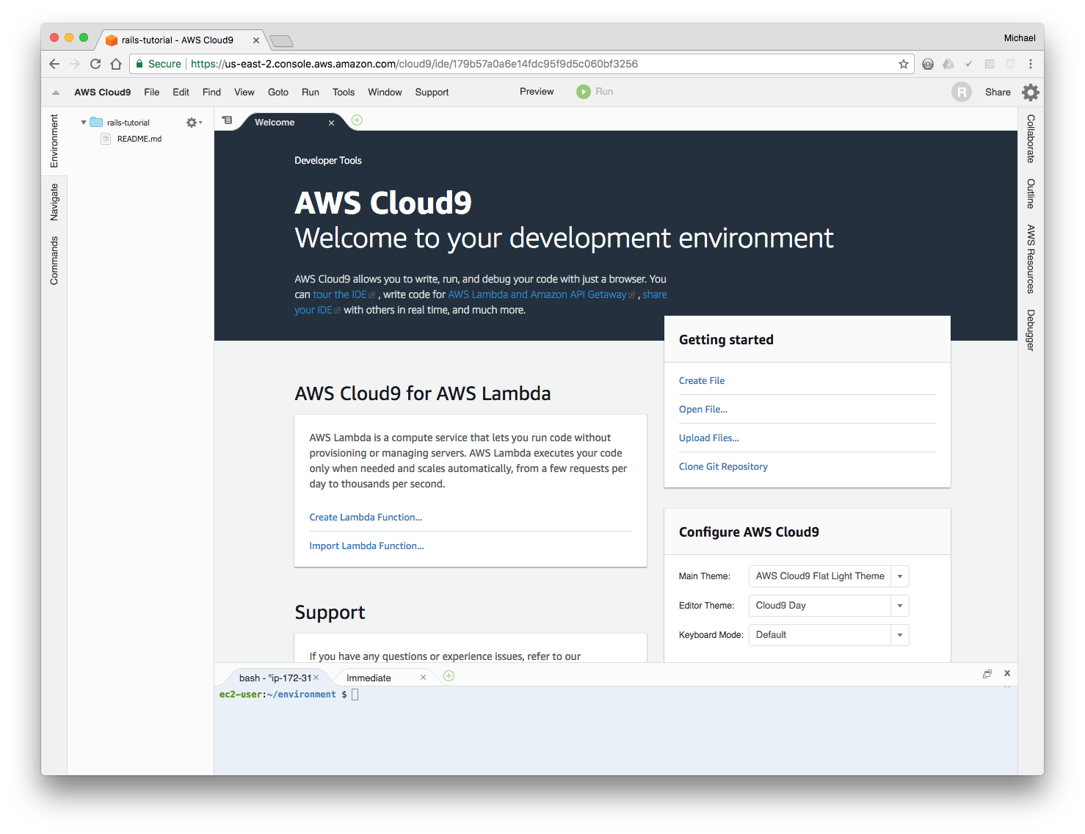This screenshot has width=1085, height=834.
Task: Collapse menu bar with up arrow
Action: click(x=56, y=93)
